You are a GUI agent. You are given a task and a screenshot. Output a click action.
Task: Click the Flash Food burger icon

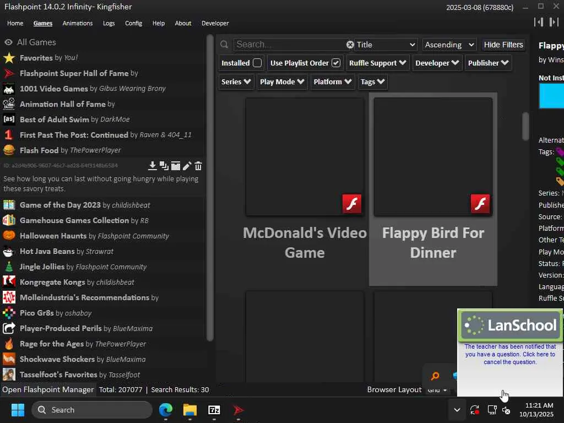point(9,150)
